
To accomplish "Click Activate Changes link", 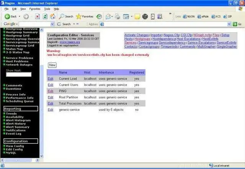I will click(x=137, y=35).
